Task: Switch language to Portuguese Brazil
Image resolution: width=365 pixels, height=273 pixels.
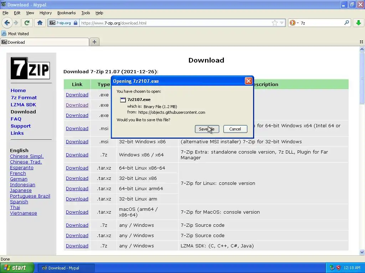Action: click(30, 196)
